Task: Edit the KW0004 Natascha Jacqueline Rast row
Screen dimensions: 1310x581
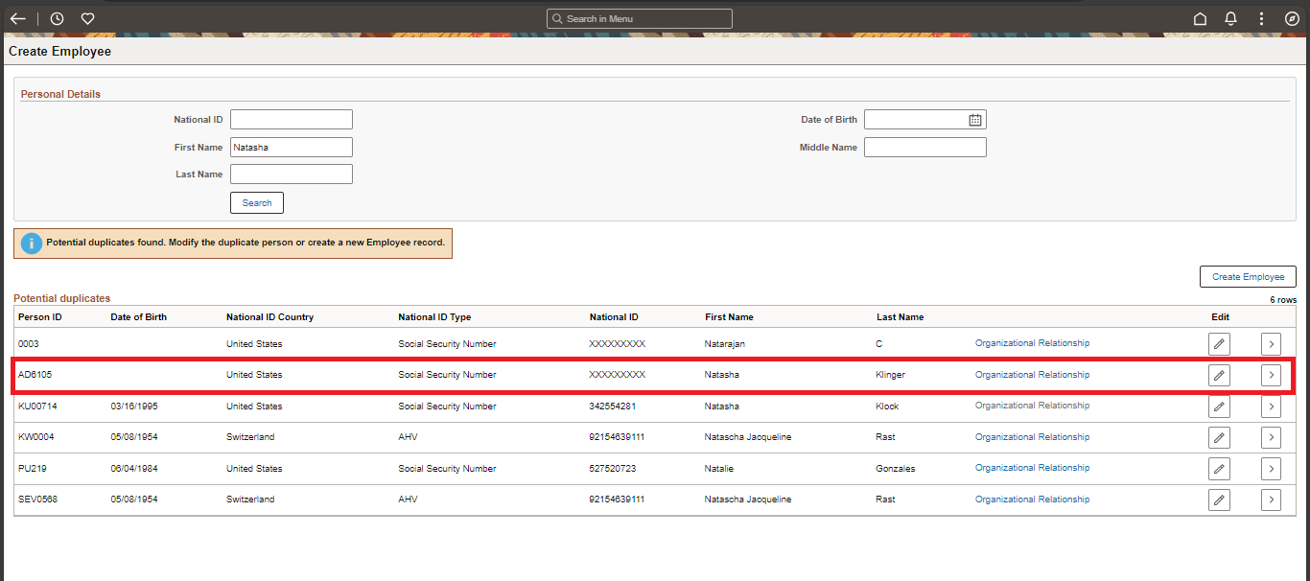Action: (1219, 437)
